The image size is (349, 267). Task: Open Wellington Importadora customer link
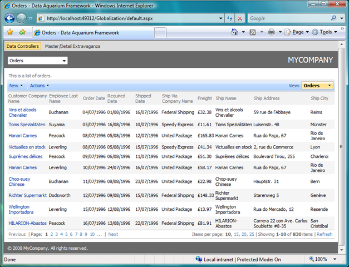click(21, 209)
